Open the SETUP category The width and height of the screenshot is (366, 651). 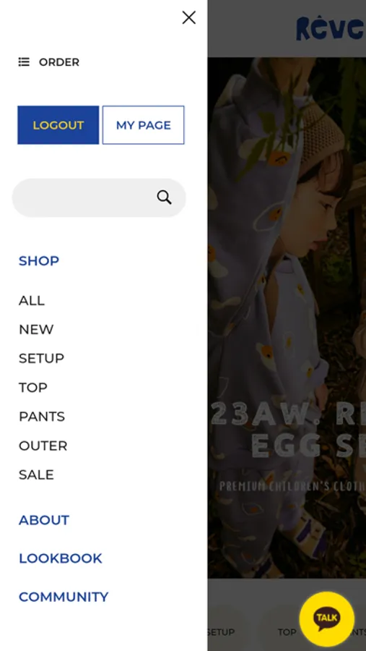[x=41, y=358]
